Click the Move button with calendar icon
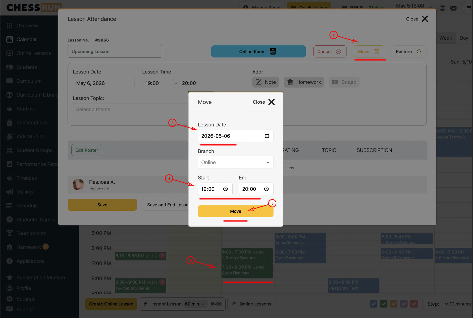The width and height of the screenshot is (473, 318). click(369, 51)
